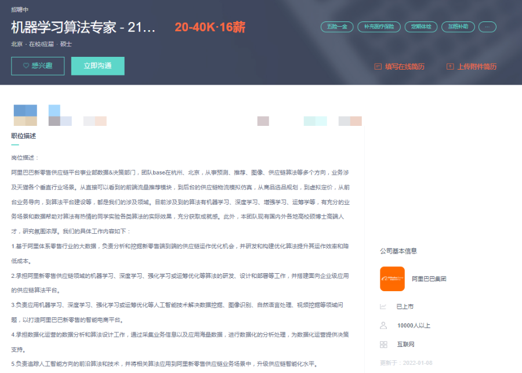Click the 更新于：2022-01-08 text
The image size is (522, 373).
[406, 363]
